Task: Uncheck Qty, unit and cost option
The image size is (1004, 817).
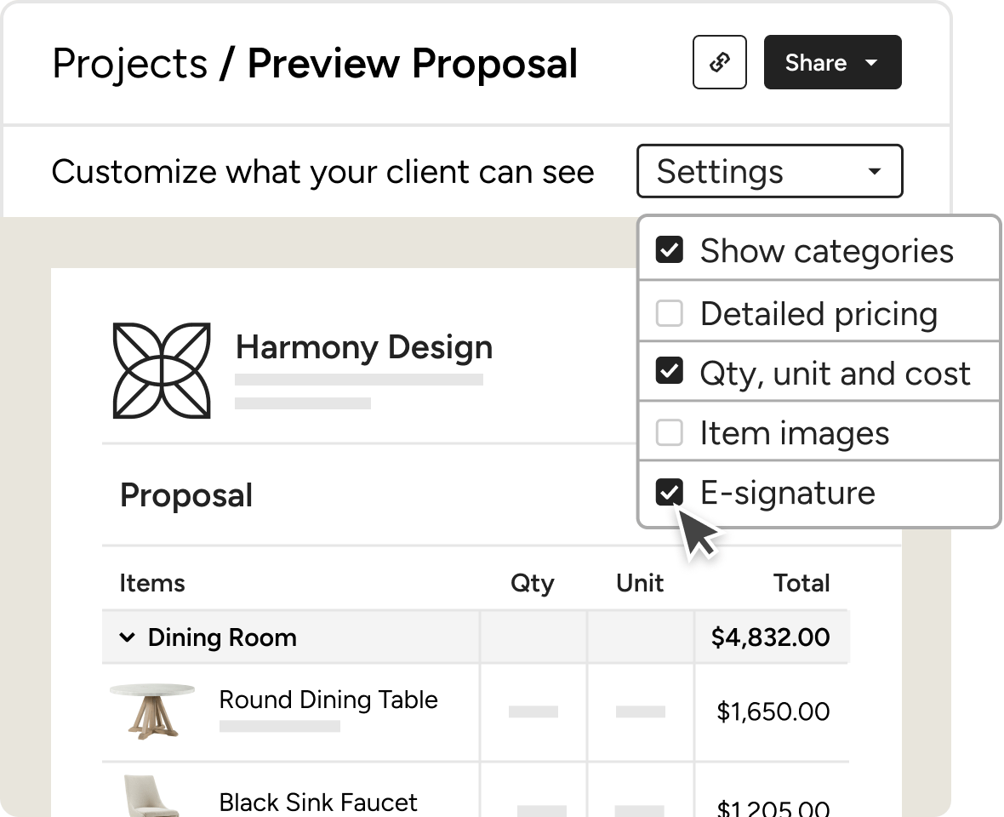Action: (670, 372)
